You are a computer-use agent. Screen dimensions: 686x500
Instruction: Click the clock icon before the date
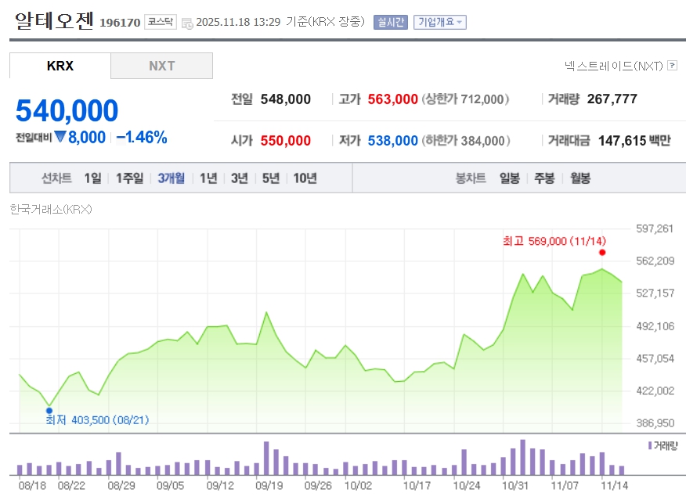[187, 23]
